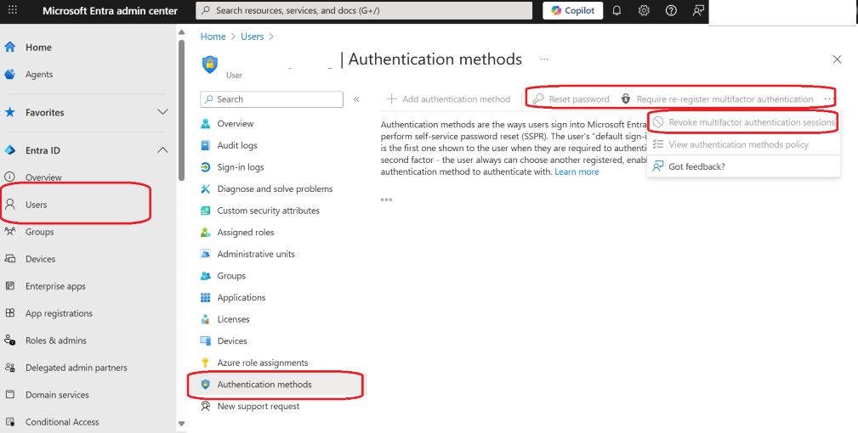This screenshot has height=433, width=858.
Task: Open Diagnose and solve problems
Action: pos(275,189)
